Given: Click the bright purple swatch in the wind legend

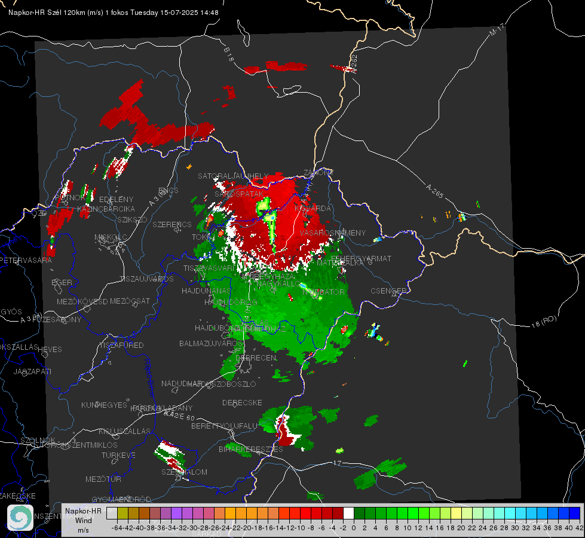Looking at the screenshot, I should 176,513.
